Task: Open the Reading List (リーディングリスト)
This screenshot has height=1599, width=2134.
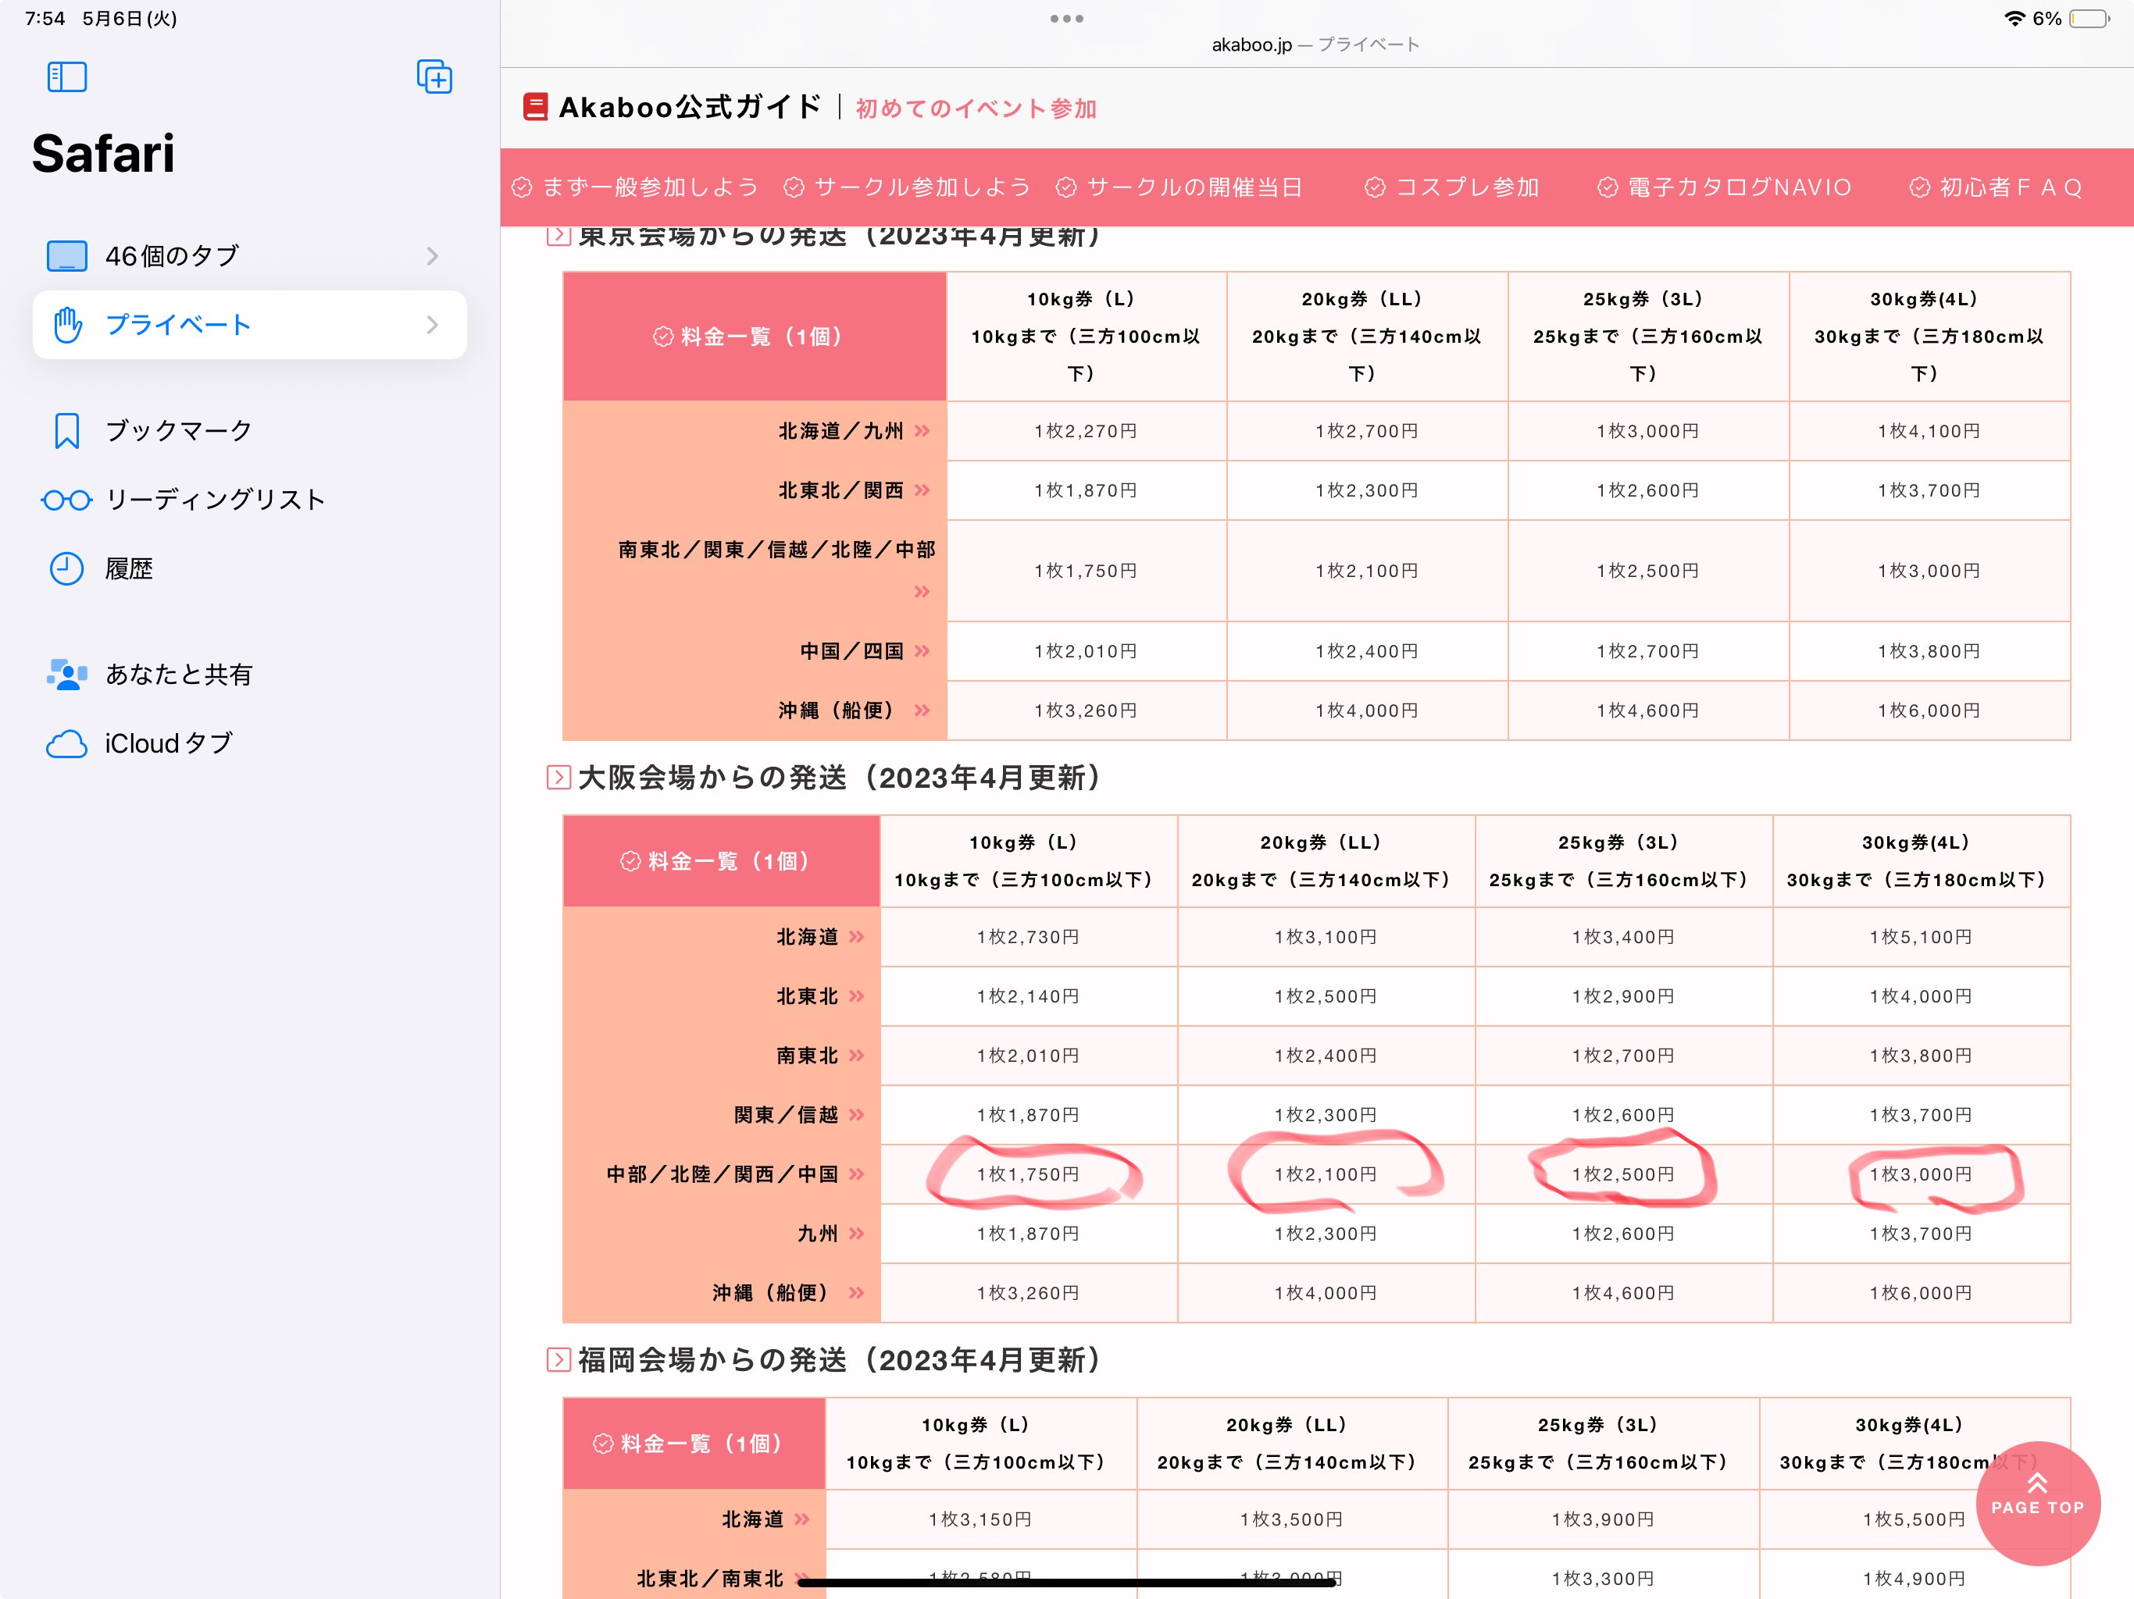Action: point(214,500)
